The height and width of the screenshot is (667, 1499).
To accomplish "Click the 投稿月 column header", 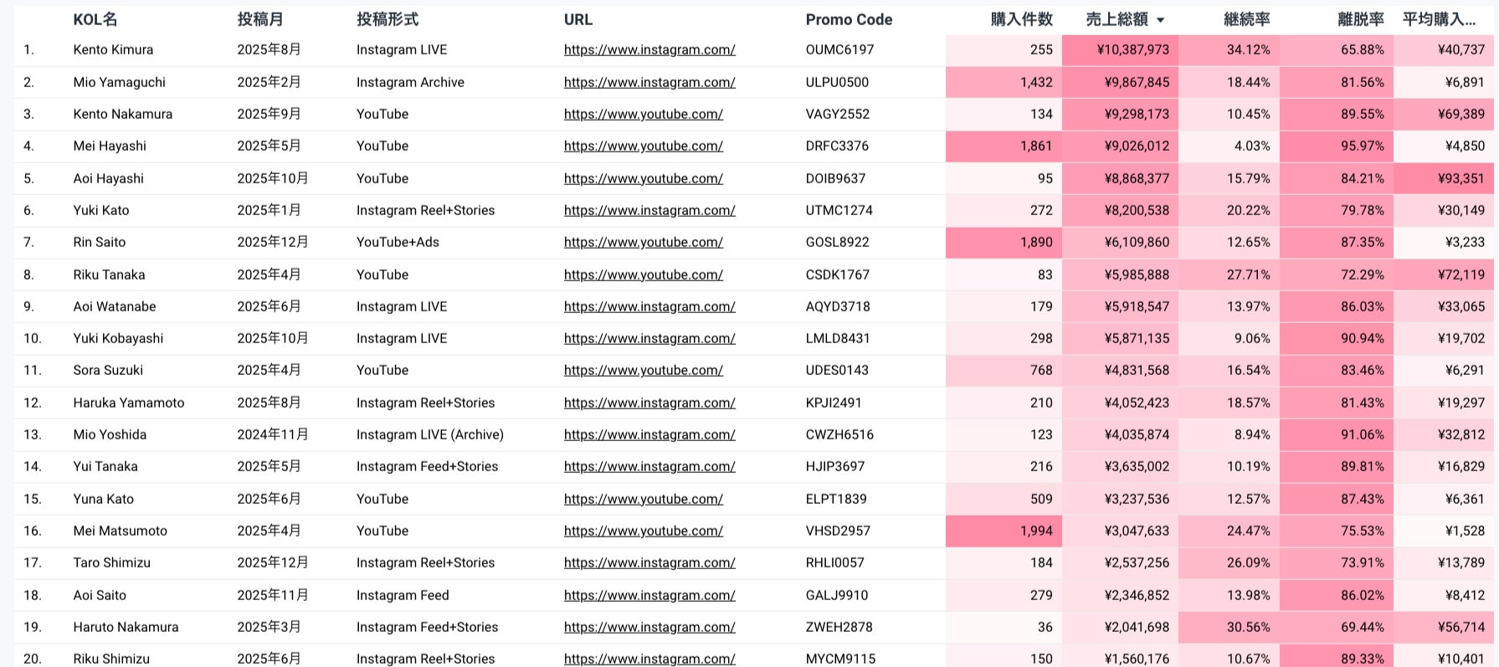I will pos(260,19).
